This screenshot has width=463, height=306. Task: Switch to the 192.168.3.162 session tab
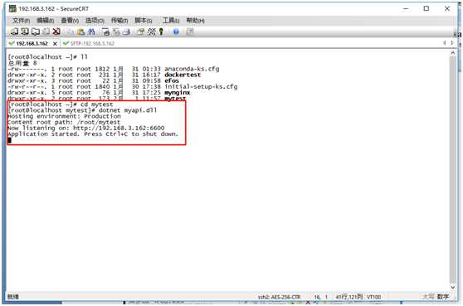click(32, 43)
